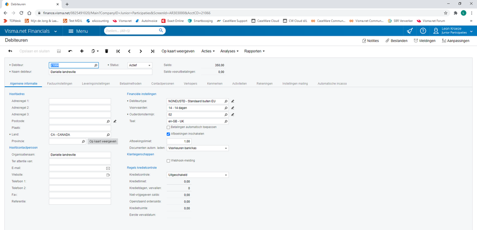Image resolution: width=477 pixels, height=230 pixels.
Task: Add new record with plus icon
Action: 82,51
